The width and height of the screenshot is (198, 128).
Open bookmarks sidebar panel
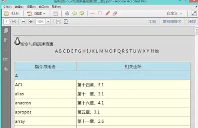(6, 40)
